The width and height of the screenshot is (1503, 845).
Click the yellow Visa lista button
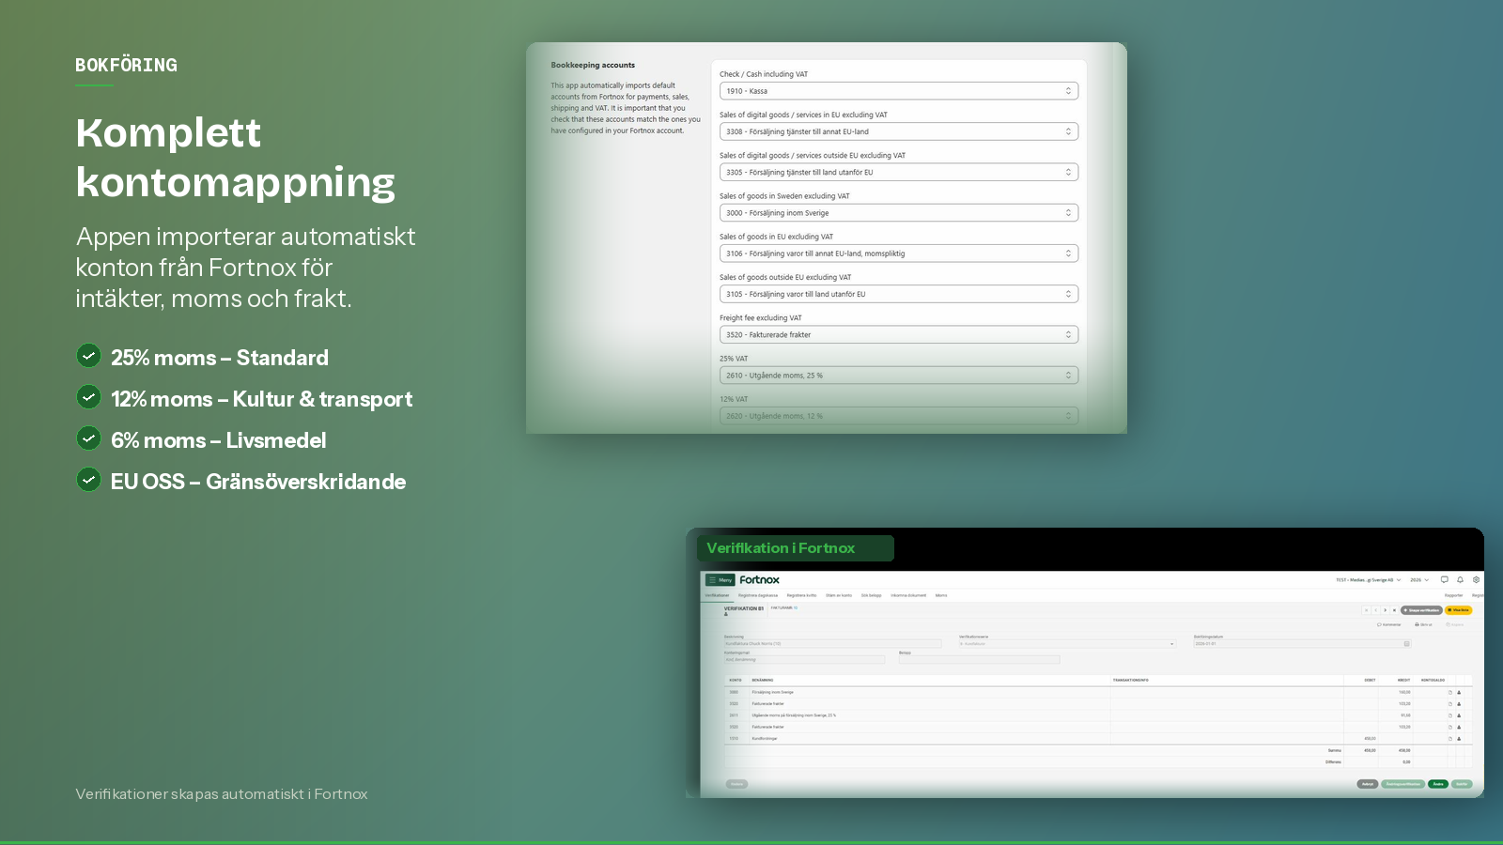(1458, 610)
